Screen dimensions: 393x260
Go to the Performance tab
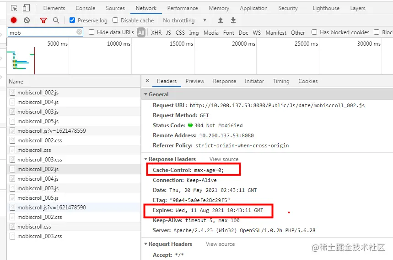[183, 8]
